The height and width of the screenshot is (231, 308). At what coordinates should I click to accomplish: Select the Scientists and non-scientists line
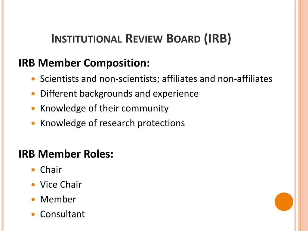156,79
